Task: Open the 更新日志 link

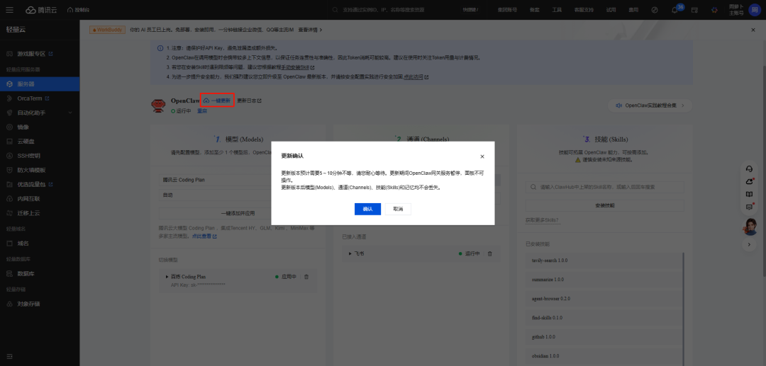Action: pyautogui.click(x=249, y=101)
